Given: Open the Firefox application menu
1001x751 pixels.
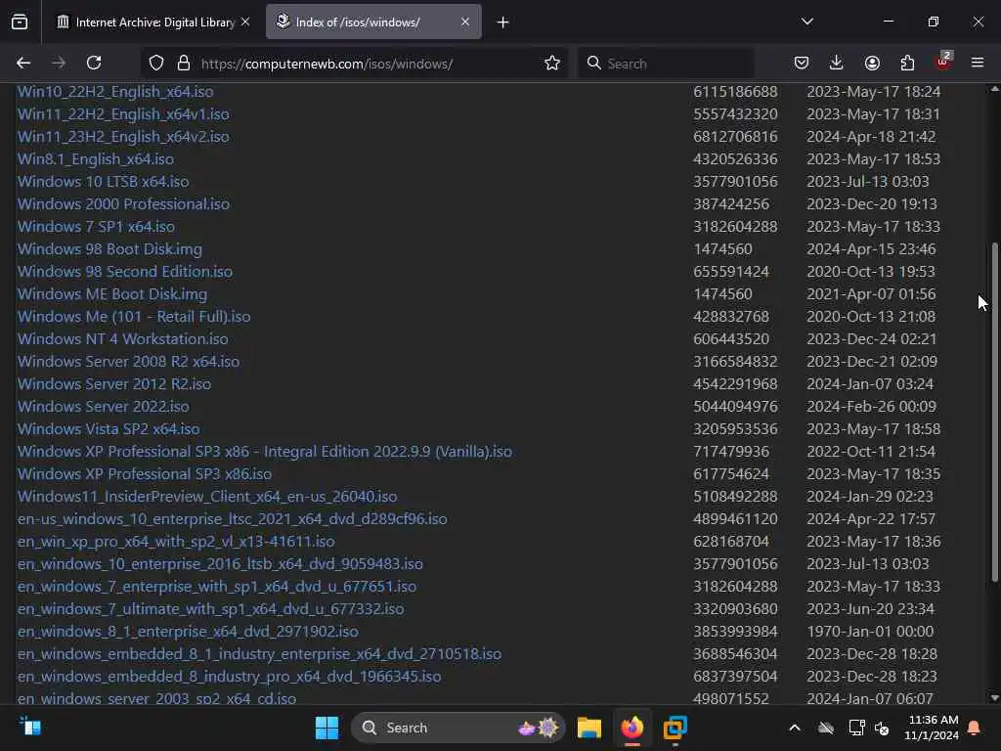Looking at the screenshot, I should [x=978, y=63].
